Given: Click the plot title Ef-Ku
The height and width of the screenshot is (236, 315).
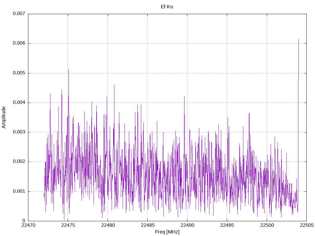Looking at the screenshot, I should tap(167, 6).
